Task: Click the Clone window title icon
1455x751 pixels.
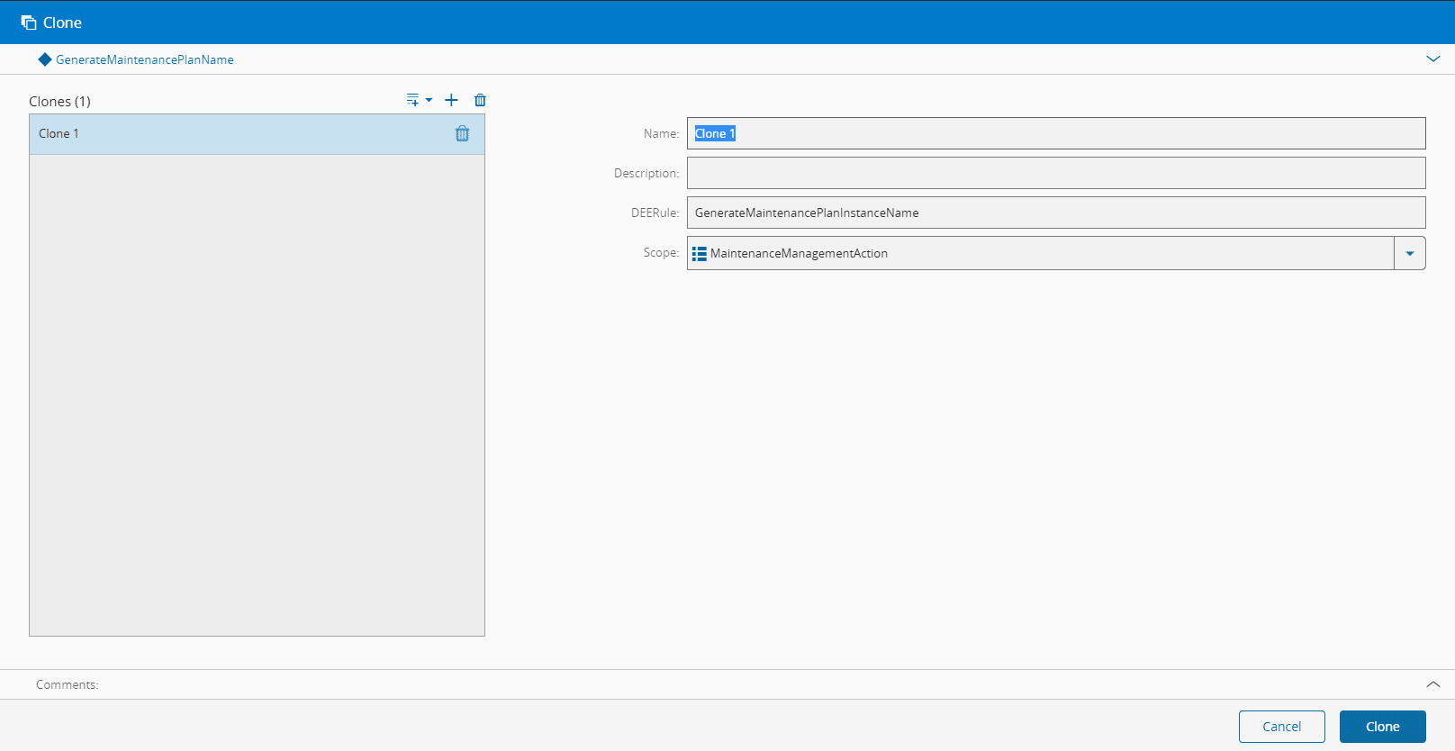Action: click(29, 23)
